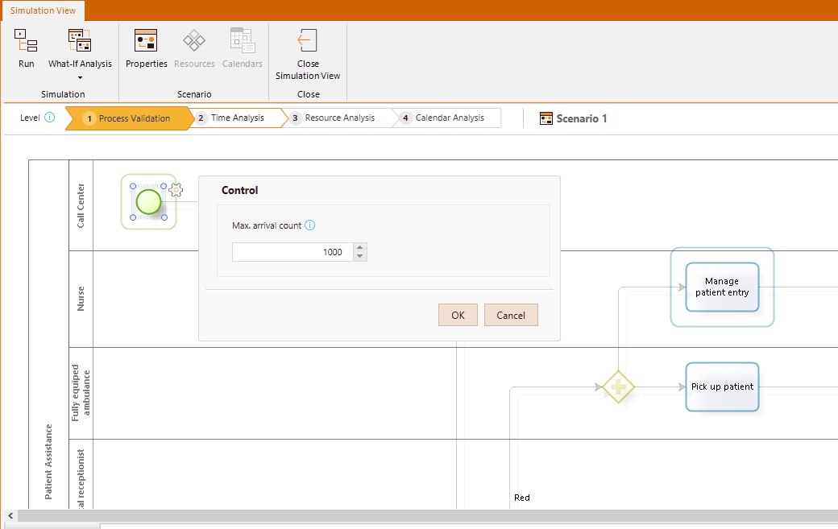Close Simulation View
838x529 pixels.
(308, 55)
